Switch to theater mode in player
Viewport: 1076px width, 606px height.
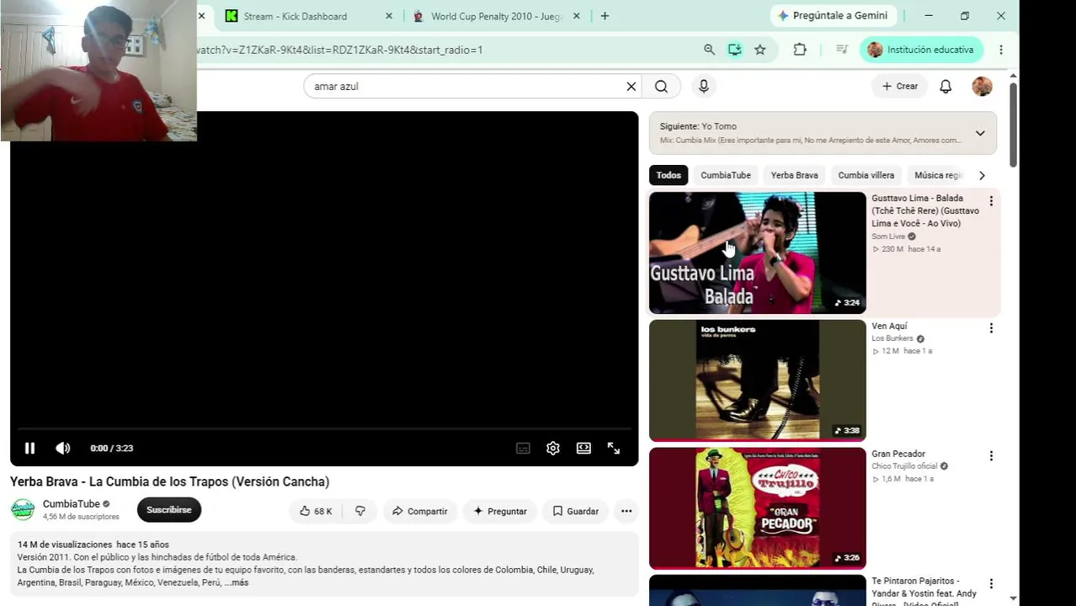pos(583,449)
